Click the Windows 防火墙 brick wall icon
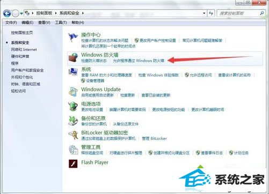The height and width of the screenshot is (194, 269). pyautogui.click(x=73, y=57)
